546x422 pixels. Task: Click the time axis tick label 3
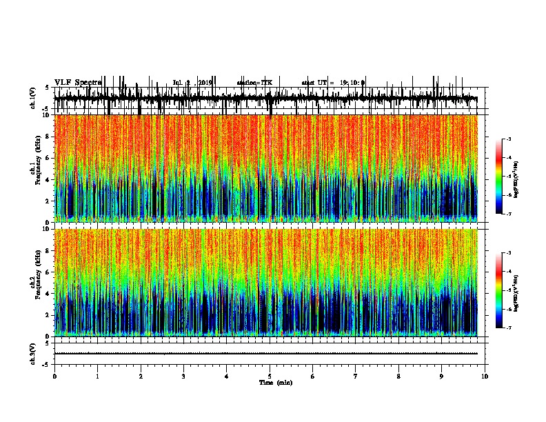tap(183, 376)
